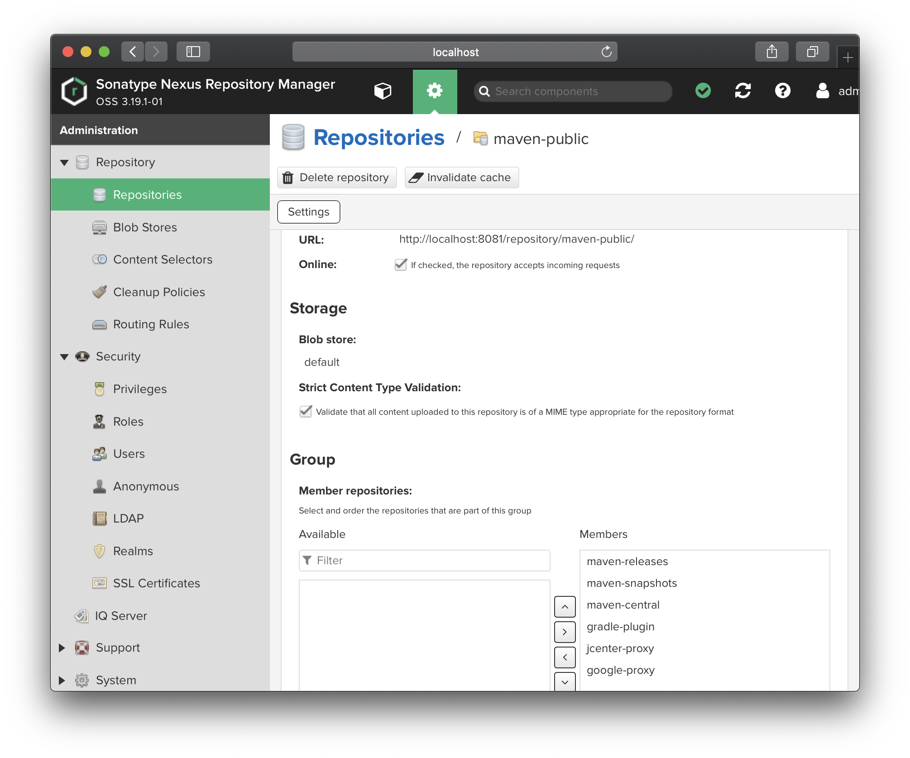This screenshot has height=758, width=910.
Task: Collapse the Repository tree section
Action: tap(64, 163)
